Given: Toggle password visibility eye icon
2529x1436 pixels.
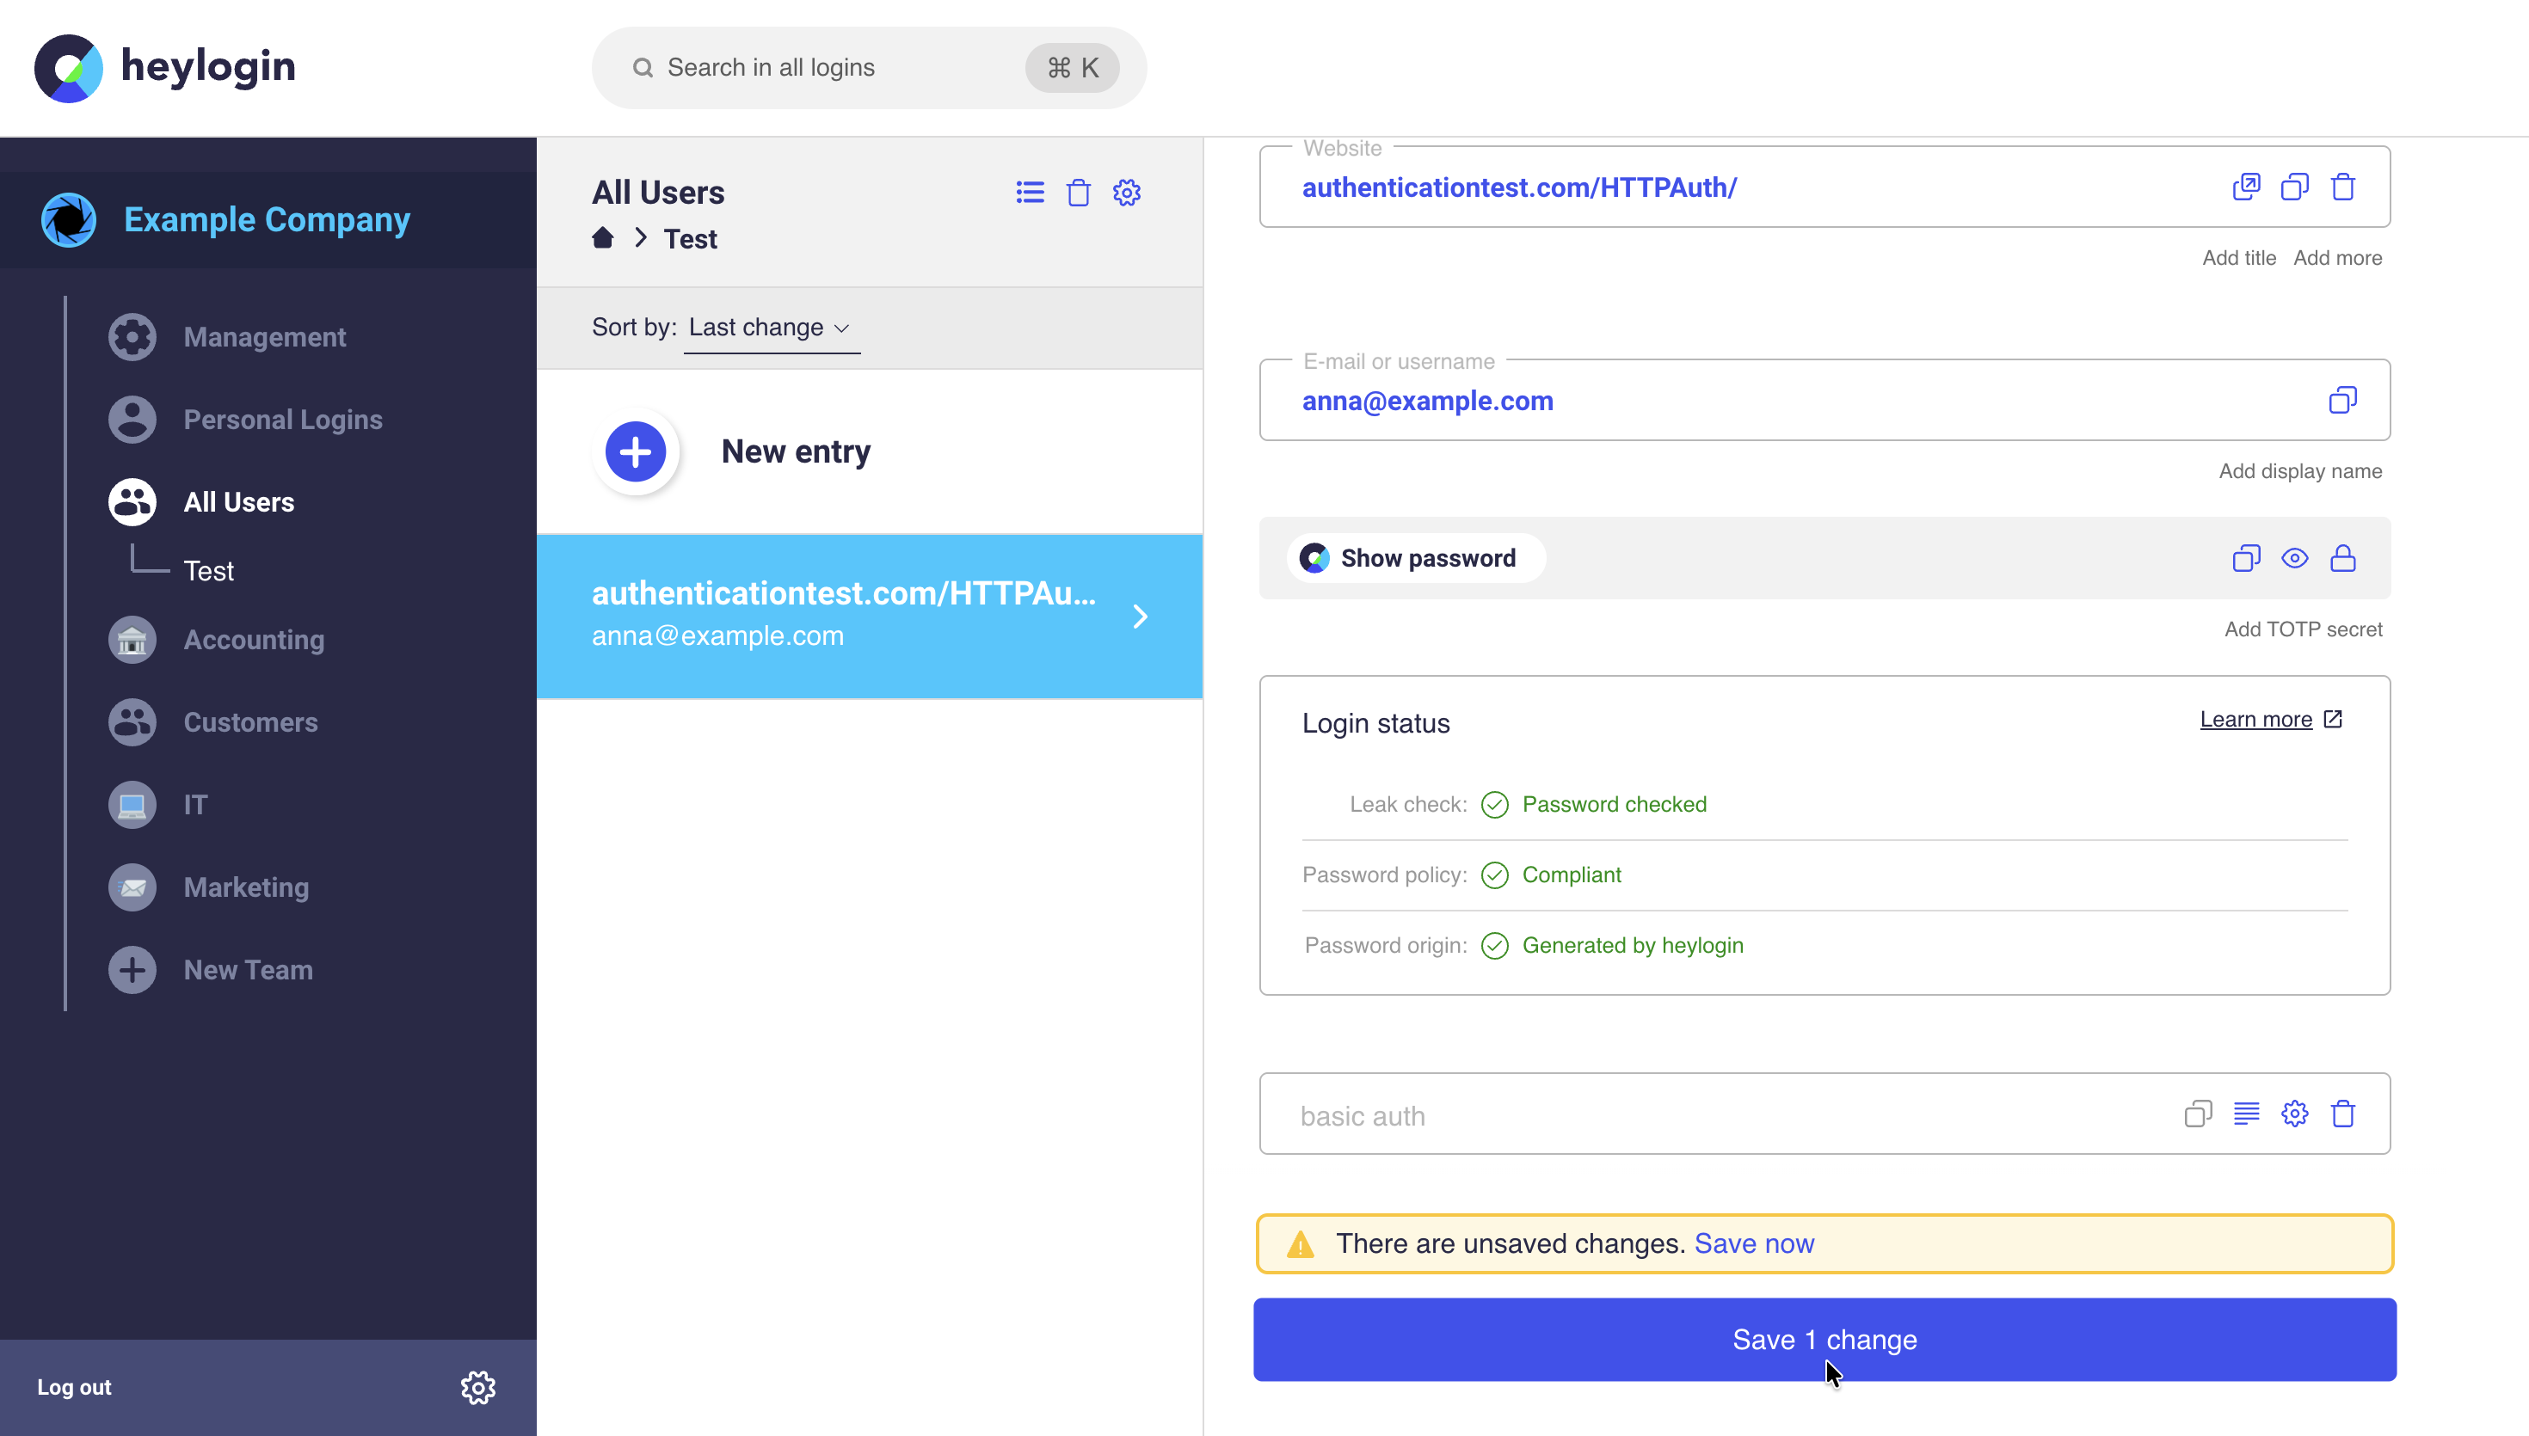Looking at the screenshot, I should tap(2294, 558).
